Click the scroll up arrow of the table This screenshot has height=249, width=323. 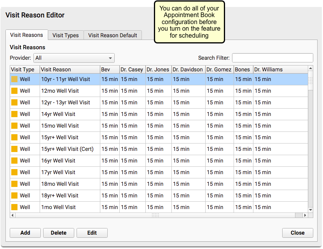(x=311, y=68)
